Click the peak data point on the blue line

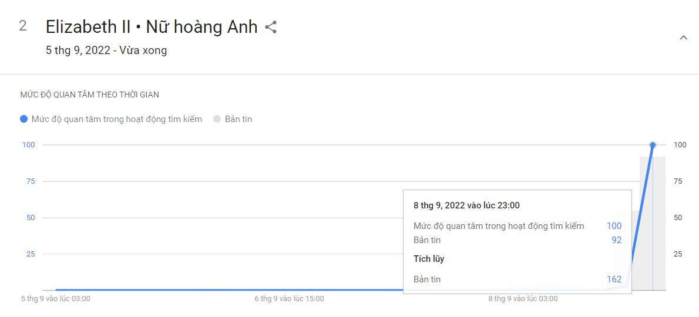(653, 145)
